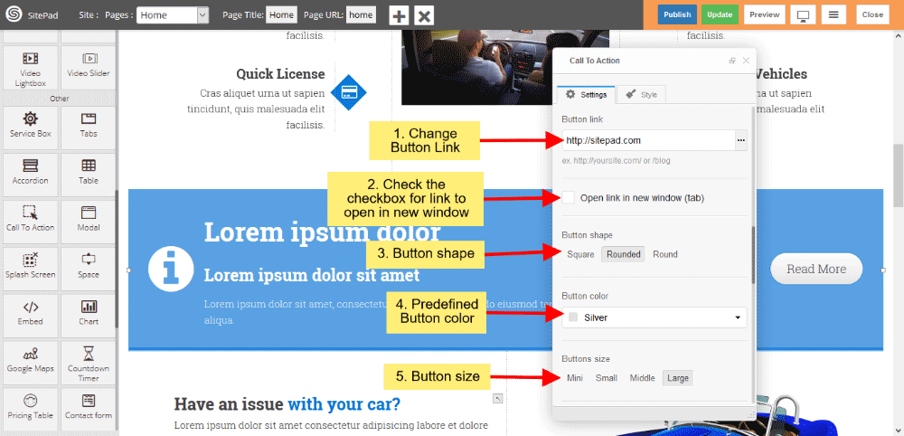The height and width of the screenshot is (436, 904).
Task: Click the blue credit card diamond icon
Action: pos(348,92)
